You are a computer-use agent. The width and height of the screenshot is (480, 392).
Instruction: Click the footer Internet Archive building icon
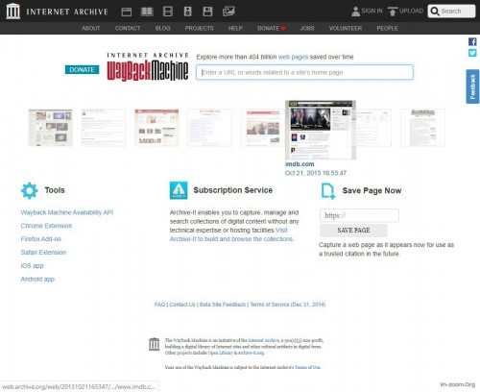click(155, 344)
